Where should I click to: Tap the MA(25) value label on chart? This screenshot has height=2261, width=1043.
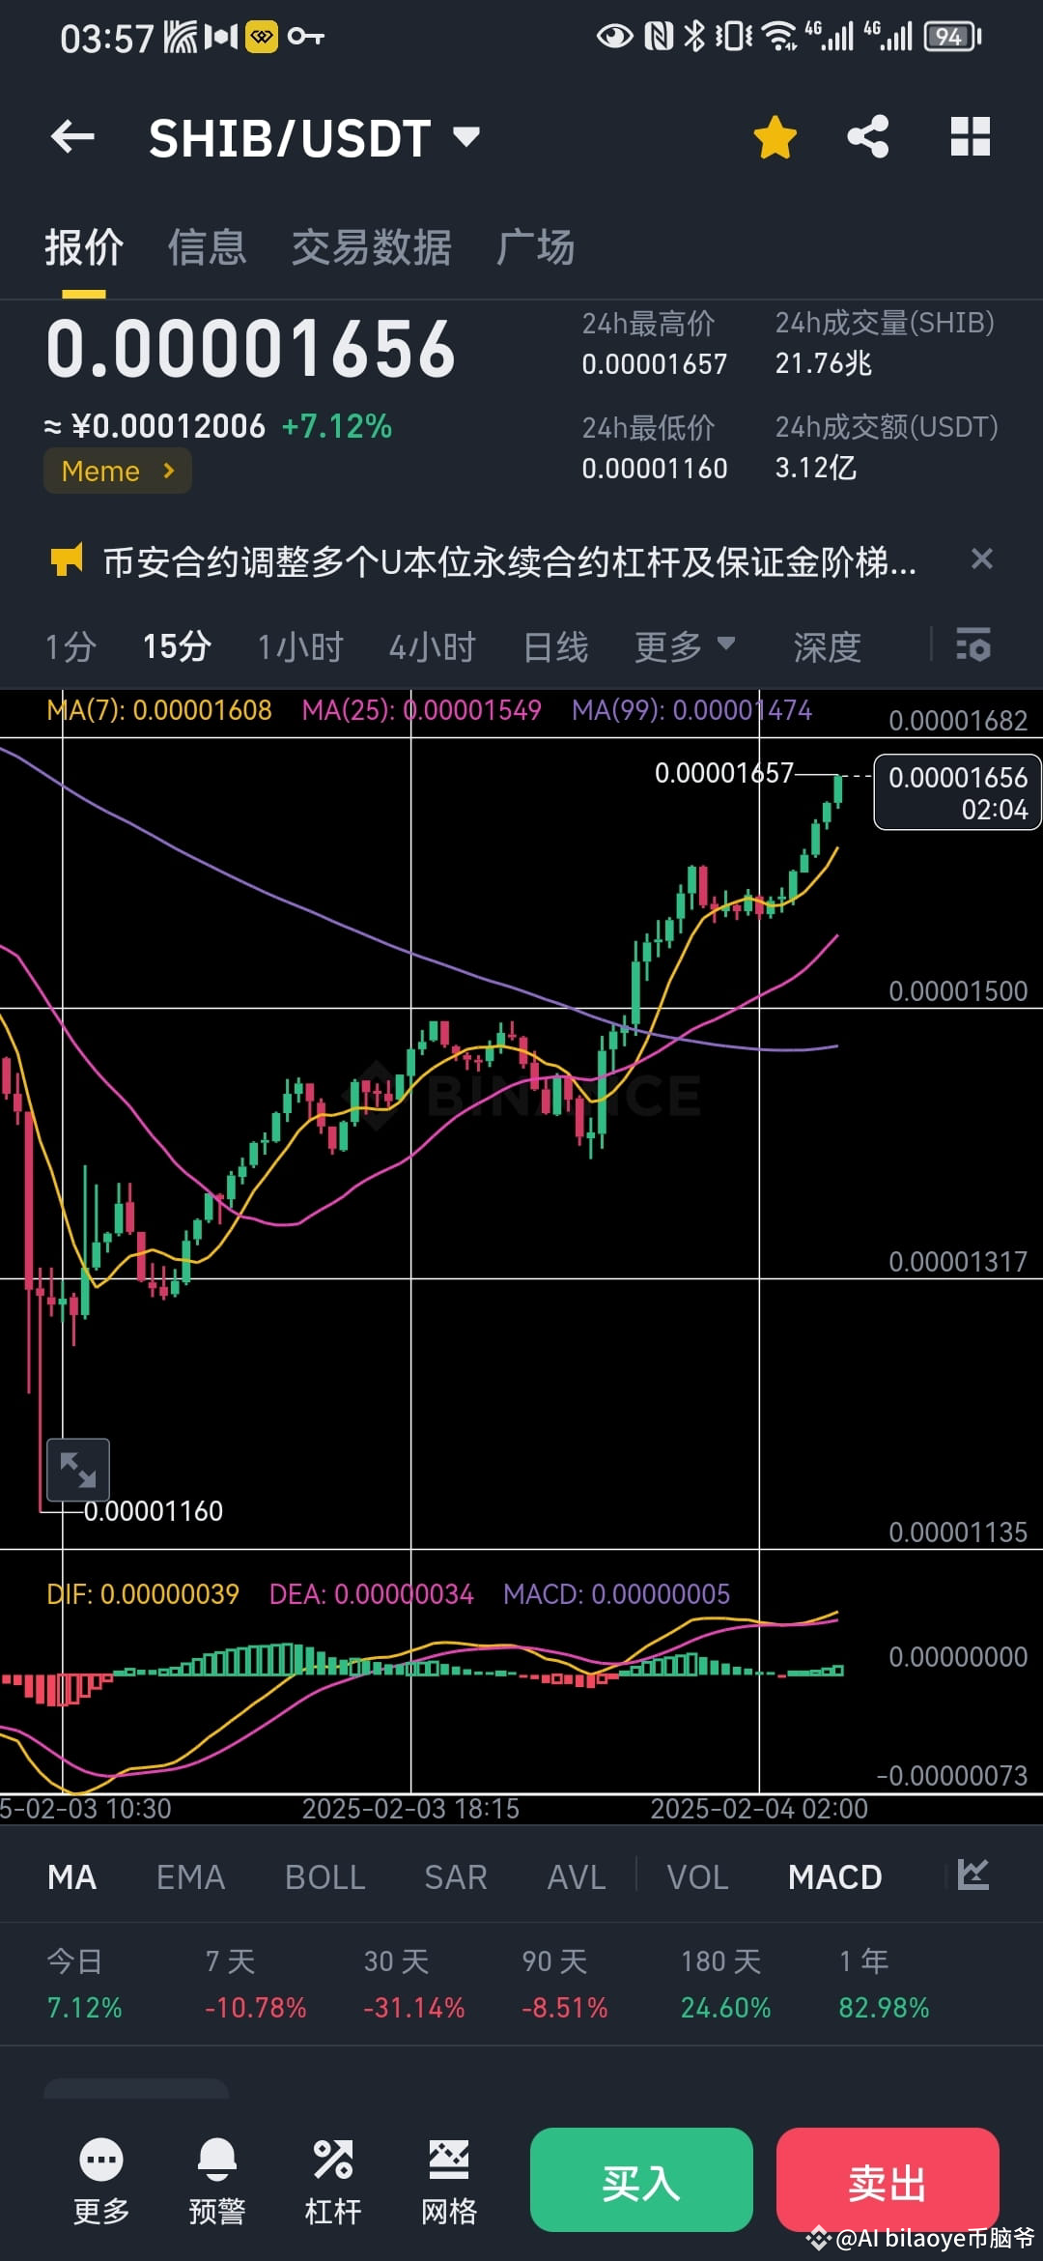(x=421, y=710)
